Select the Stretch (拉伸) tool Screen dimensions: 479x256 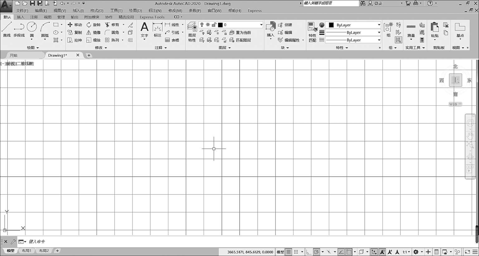[75, 40]
